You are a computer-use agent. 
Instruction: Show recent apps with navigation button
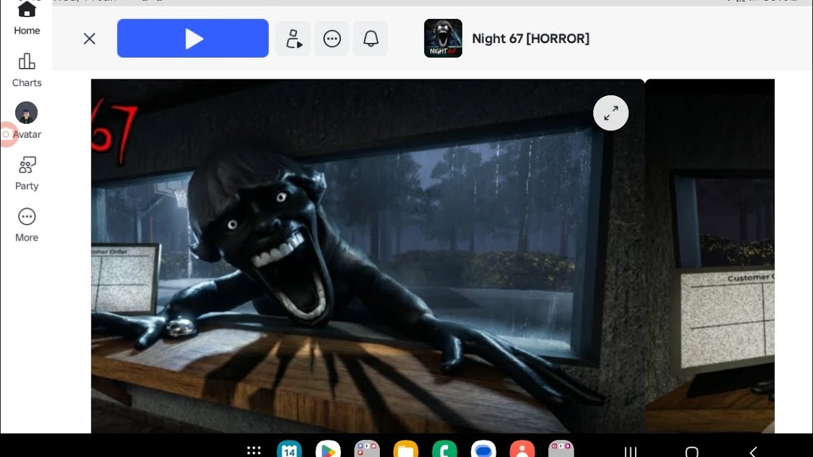click(631, 451)
